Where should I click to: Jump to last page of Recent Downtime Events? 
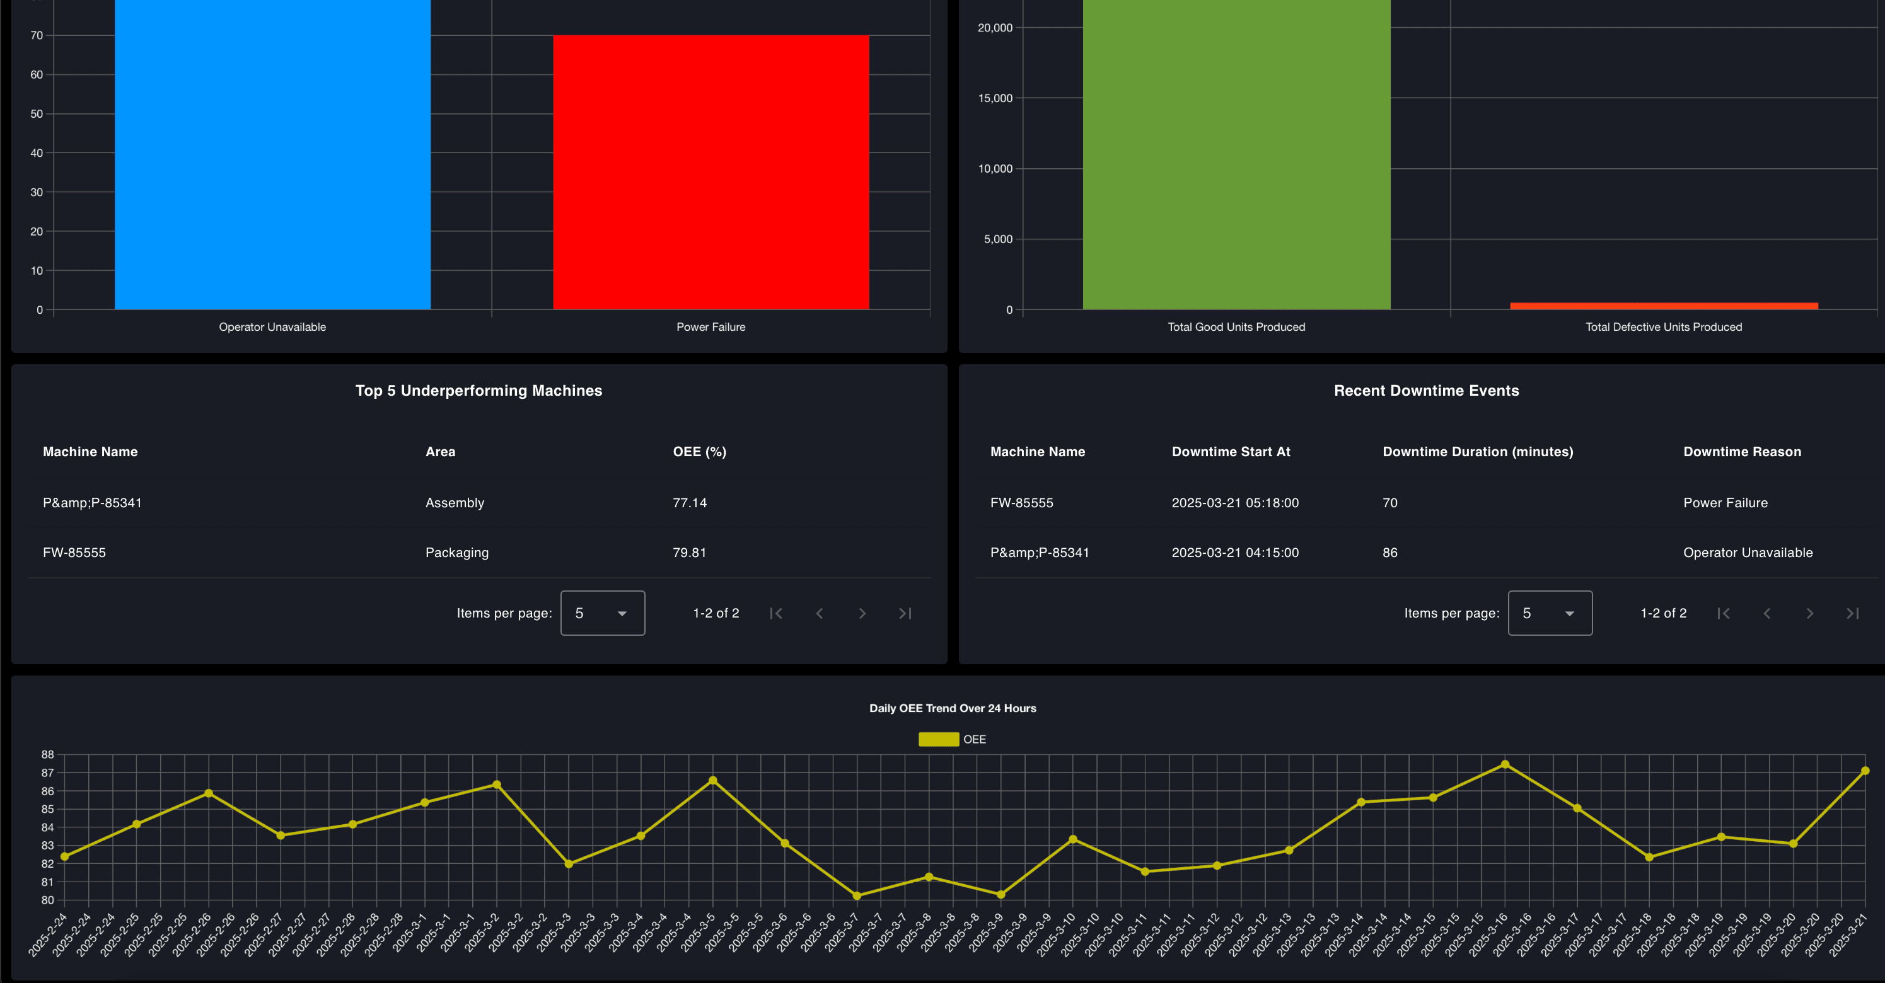coord(1853,613)
